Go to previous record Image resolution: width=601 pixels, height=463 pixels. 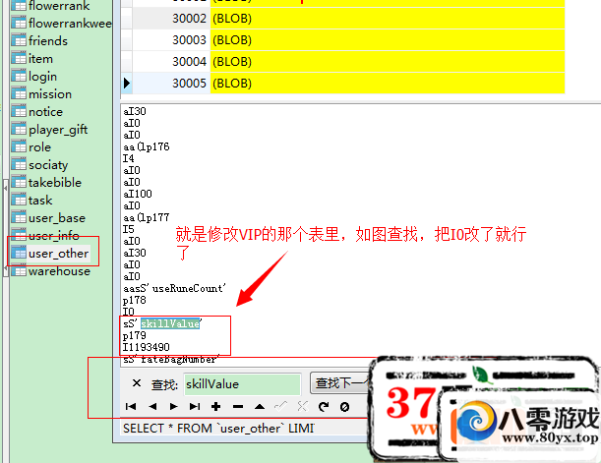pos(152,406)
